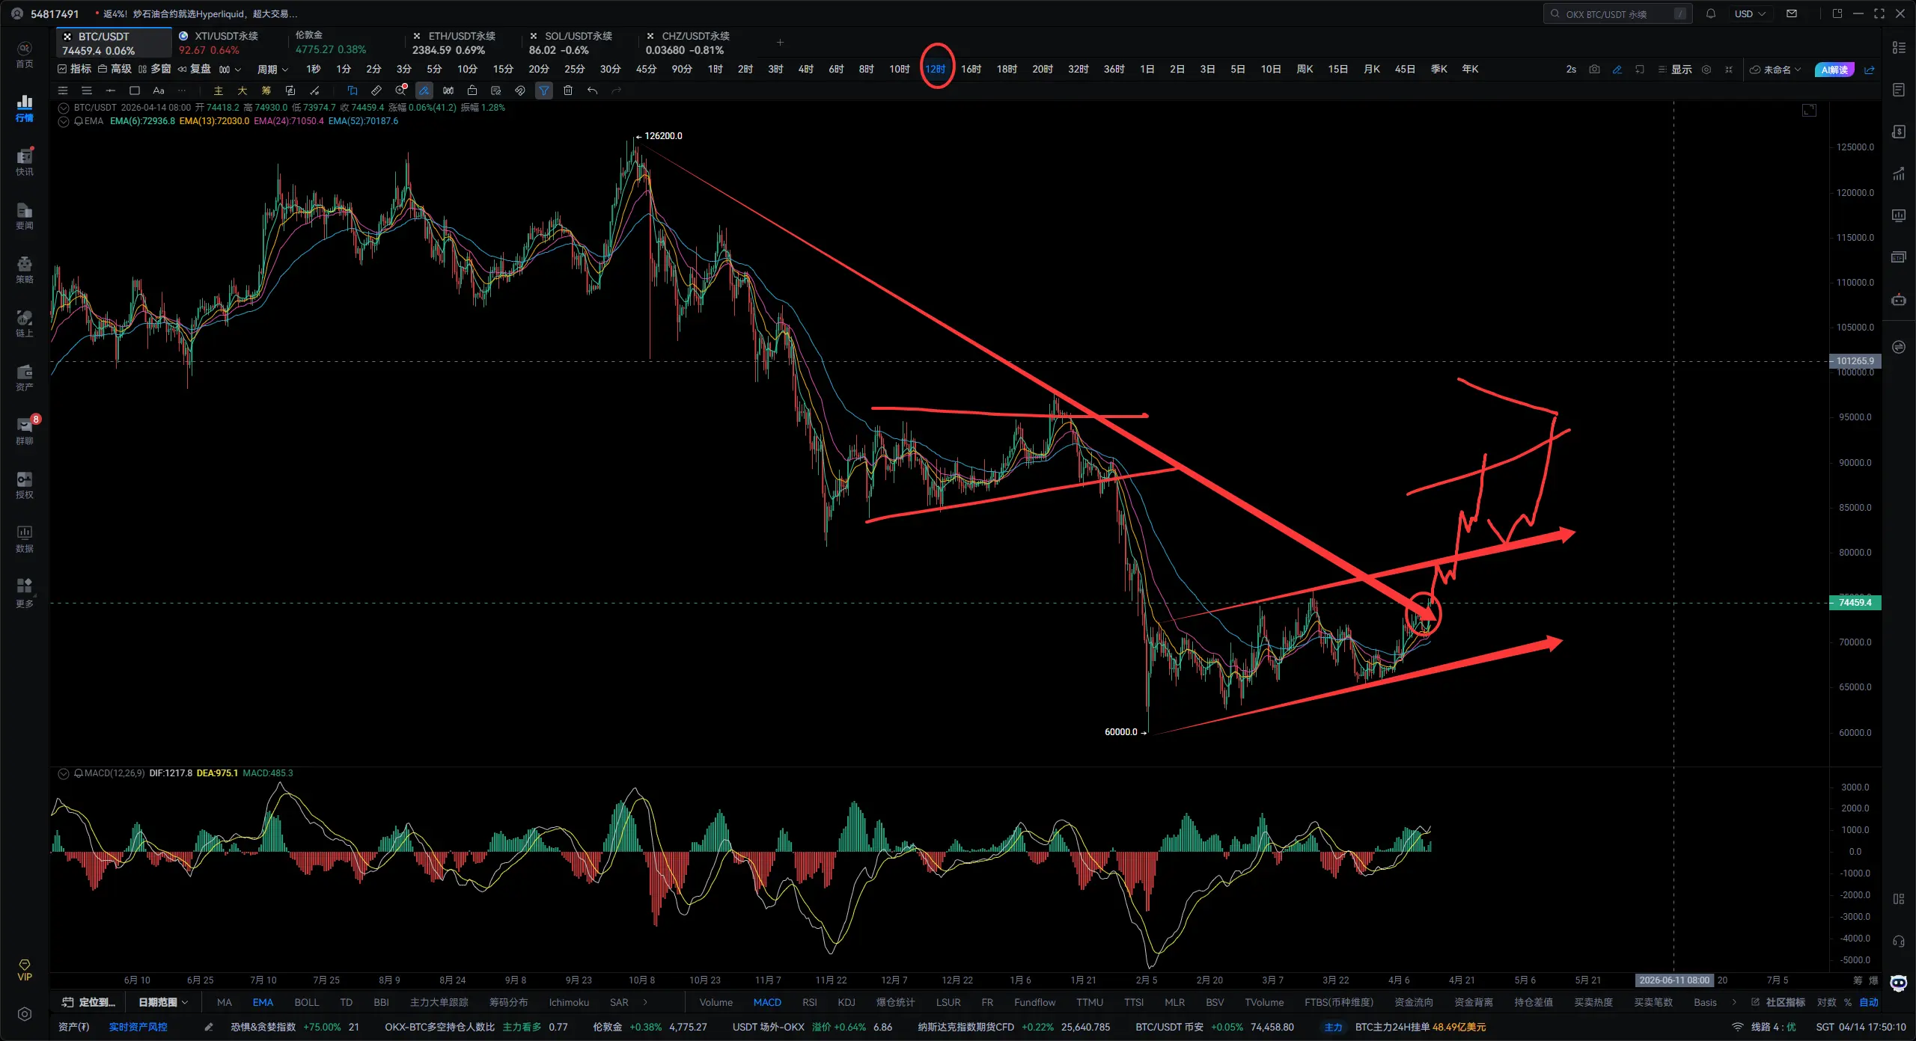
Task: Expand the USD currency dropdown
Action: pos(1750,13)
